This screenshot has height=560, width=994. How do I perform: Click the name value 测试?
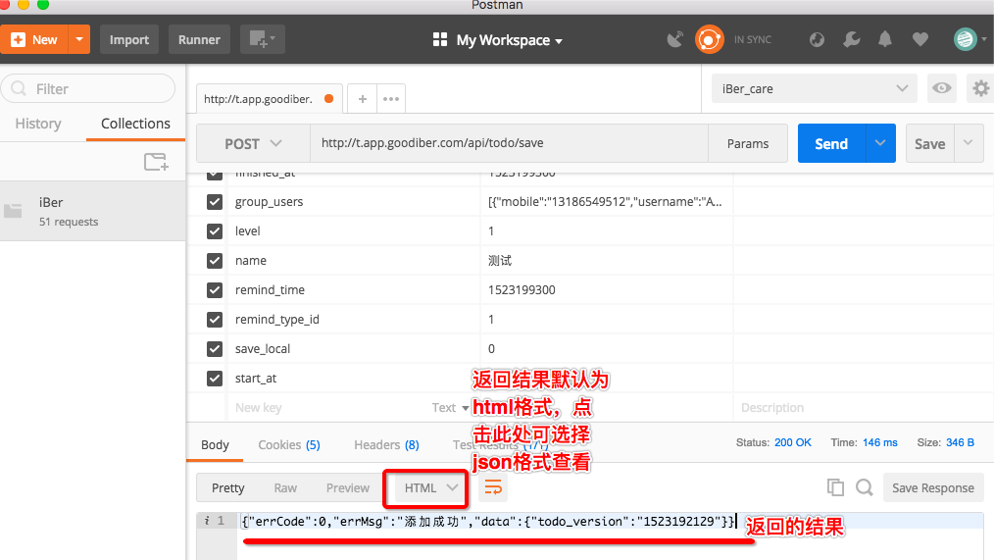pyautogui.click(x=500, y=261)
